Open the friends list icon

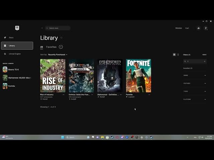click(x=199, y=28)
